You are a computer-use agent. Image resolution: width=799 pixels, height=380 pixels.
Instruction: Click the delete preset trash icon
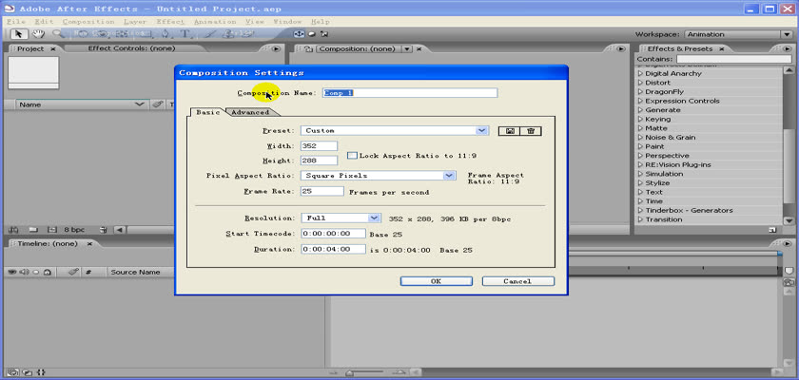[531, 131]
